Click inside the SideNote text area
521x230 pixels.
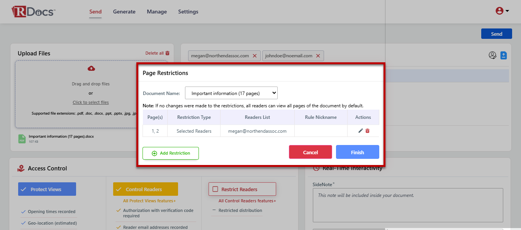coord(408,205)
